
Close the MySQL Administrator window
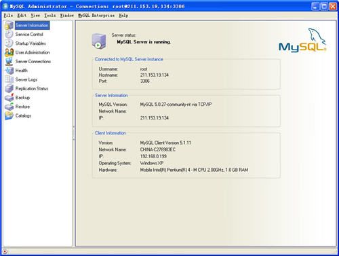pyautogui.click(x=333, y=6)
